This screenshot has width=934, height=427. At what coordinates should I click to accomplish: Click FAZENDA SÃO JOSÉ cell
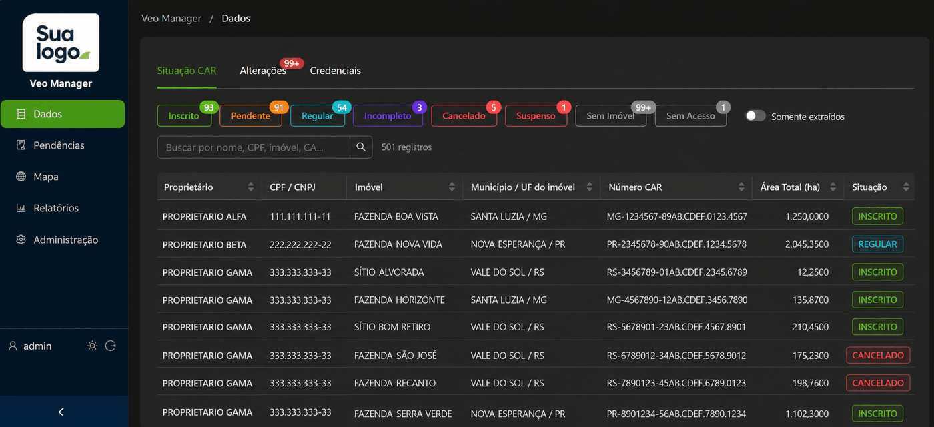396,356
